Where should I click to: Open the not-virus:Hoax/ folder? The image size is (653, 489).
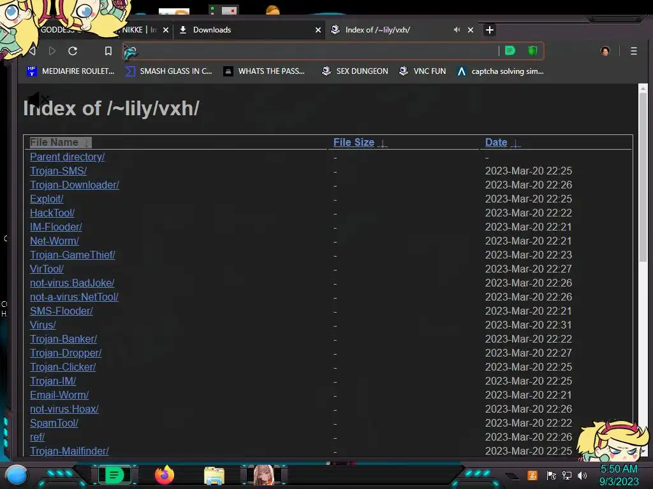coord(64,409)
